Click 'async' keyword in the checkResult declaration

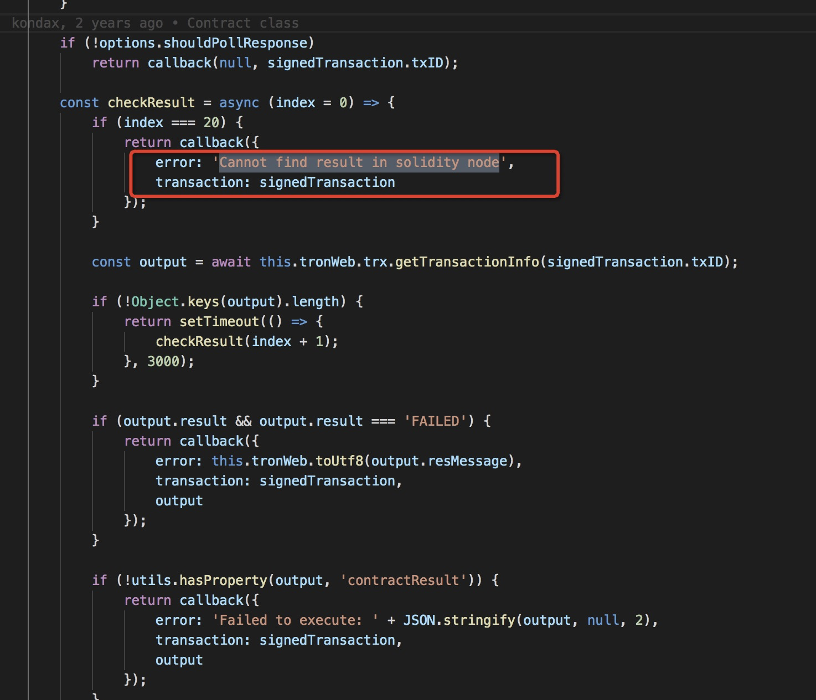239,103
